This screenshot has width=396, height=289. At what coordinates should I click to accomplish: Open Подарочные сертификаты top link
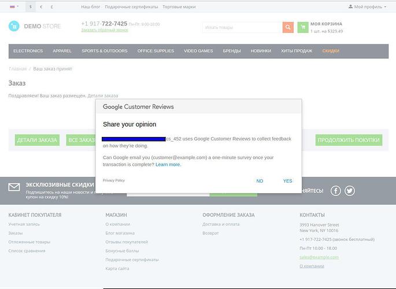(131, 7)
